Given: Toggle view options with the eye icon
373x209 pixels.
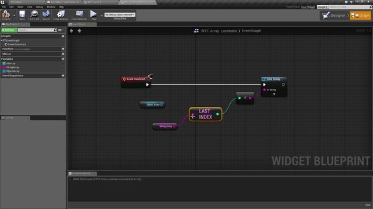Looking at the screenshot, I should tap(59, 30).
